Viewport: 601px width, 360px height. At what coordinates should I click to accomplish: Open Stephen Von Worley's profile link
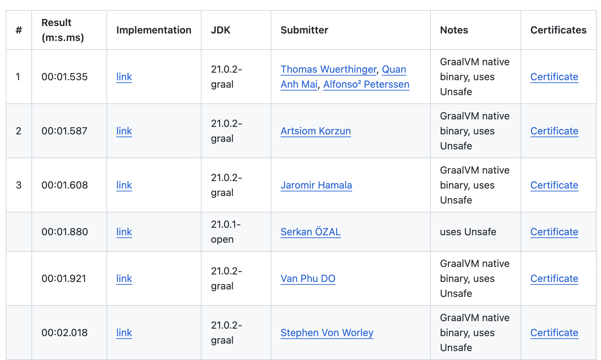[x=327, y=333]
